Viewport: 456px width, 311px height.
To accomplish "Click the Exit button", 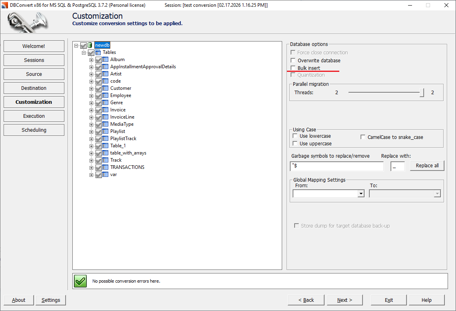I will point(388,300).
